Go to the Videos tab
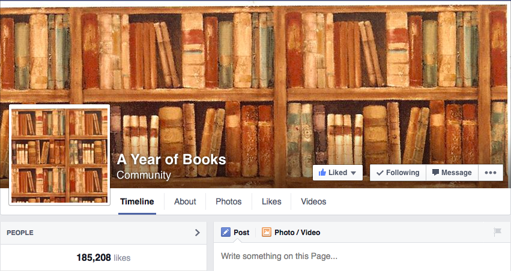 pyautogui.click(x=313, y=201)
